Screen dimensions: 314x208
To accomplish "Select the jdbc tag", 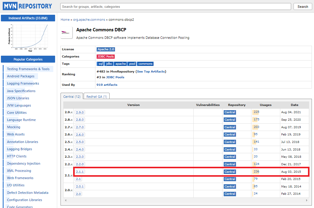I will [x=109, y=64].
